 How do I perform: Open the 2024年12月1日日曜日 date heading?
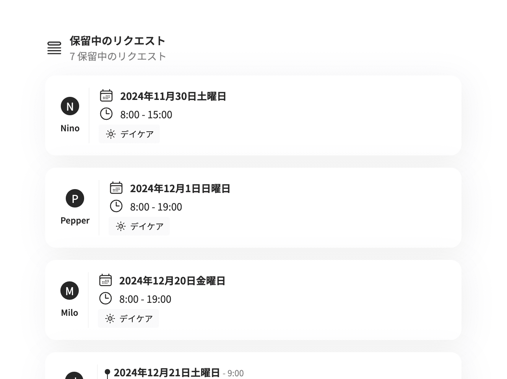pos(180,188)
